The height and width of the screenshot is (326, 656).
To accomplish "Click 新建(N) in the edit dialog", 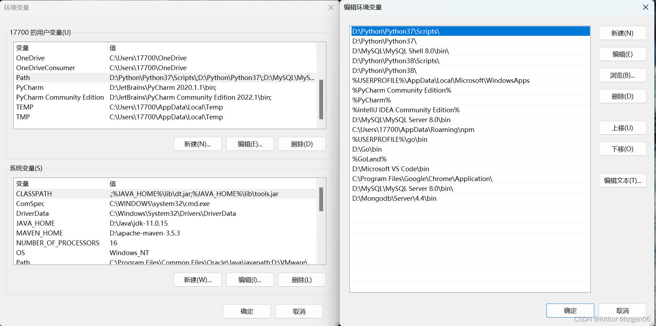I will click(622, 33).
